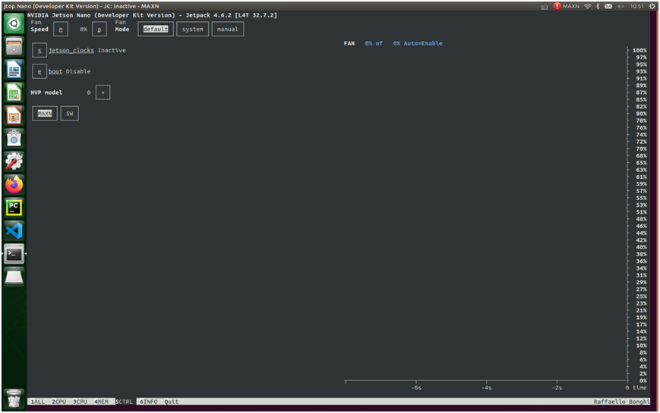Open the system power gear menu
This screenshot has width=660, height=413.
652,6
